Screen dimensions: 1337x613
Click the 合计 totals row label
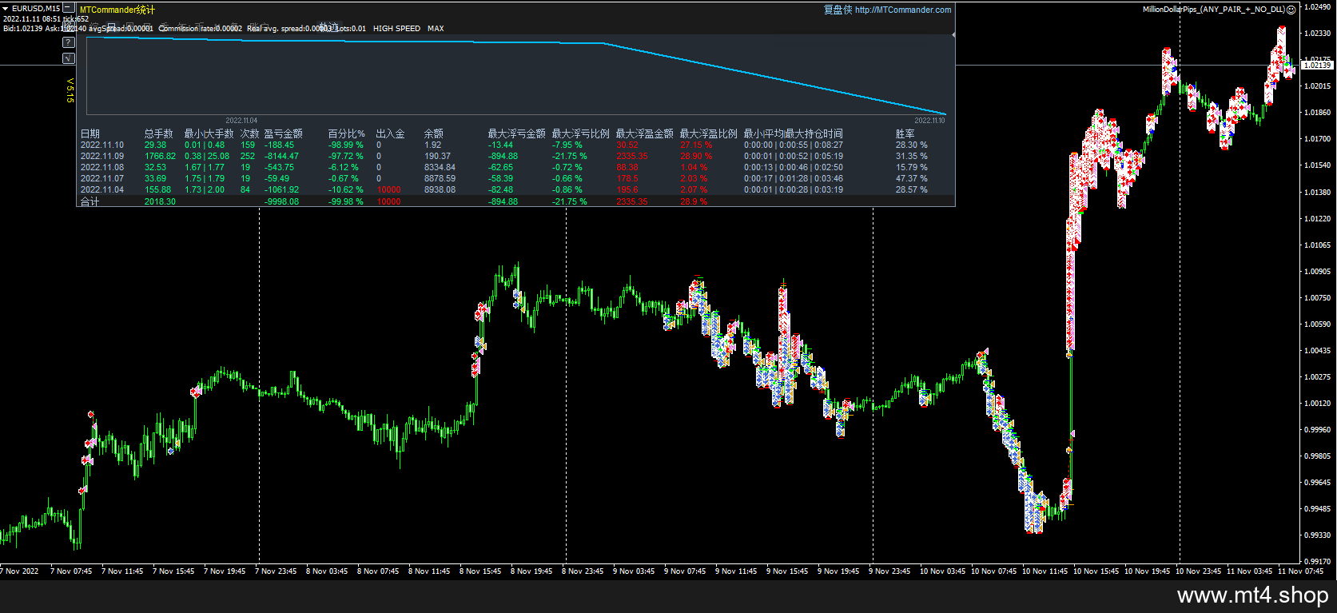[90, 201]
